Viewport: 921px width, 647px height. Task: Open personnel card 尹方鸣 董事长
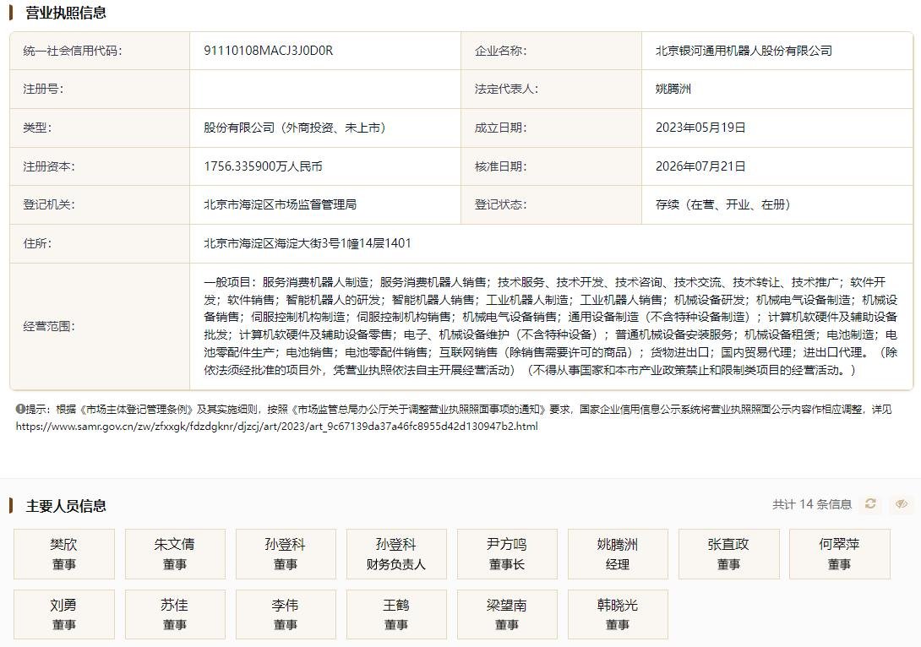pyautogui.click(x=507, y=553)
